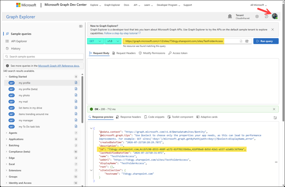Close the OK - 200 status message
Screen dimensions: 285x187
pos(274,109)
